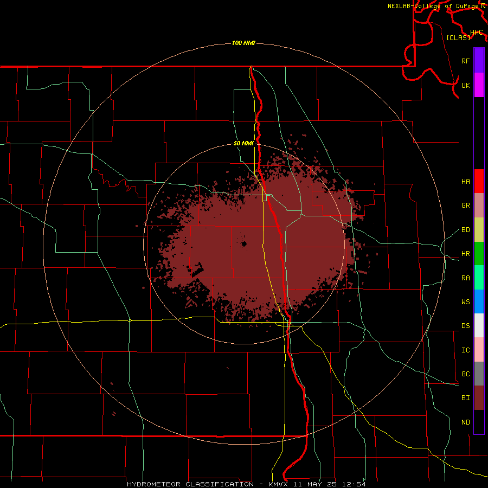Click the BD yellow legend swatch
Viewport: 488px width, 488px height.
[479, 230]
